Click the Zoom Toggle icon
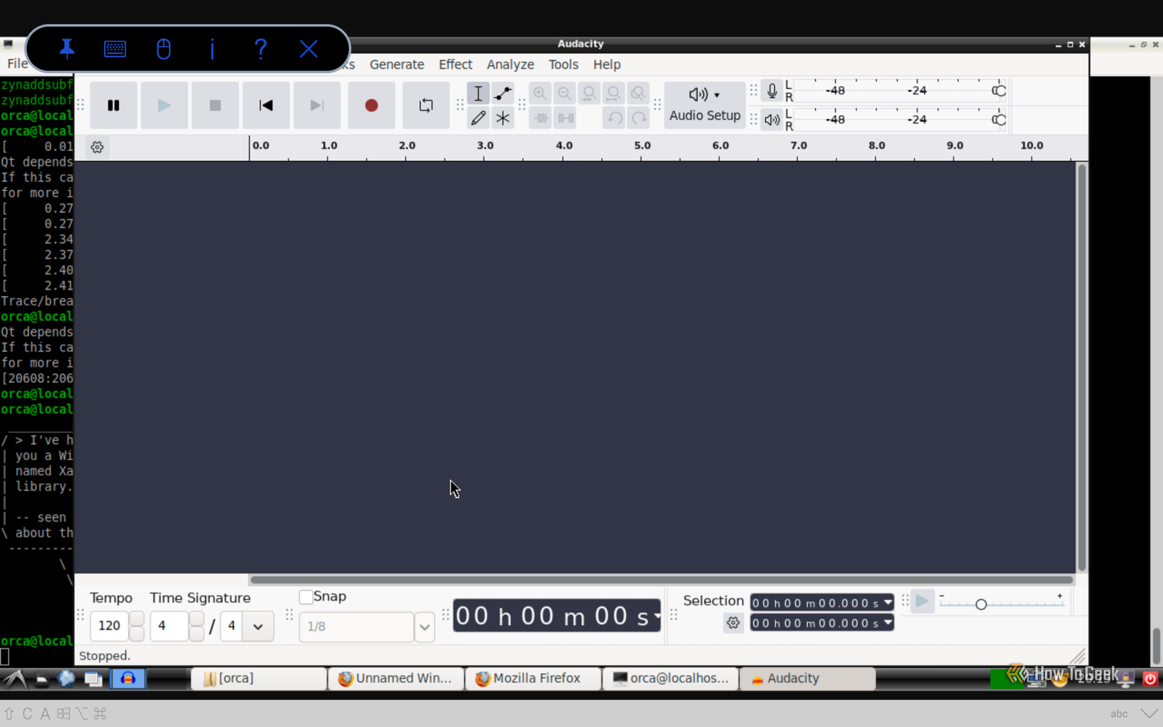1163x727 pixels. 639,93
